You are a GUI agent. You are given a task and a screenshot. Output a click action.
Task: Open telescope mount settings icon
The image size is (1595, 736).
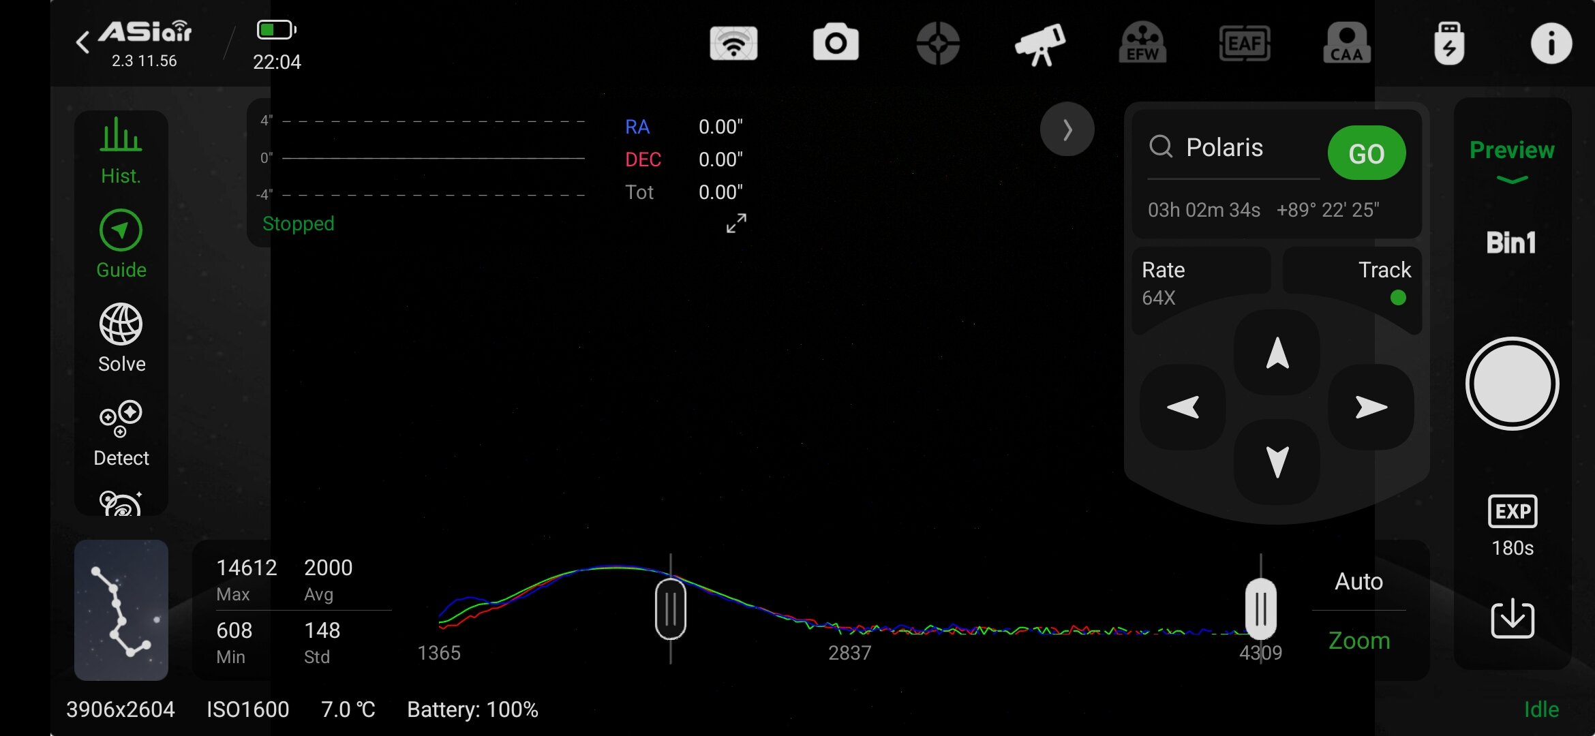click(1040, 44)
